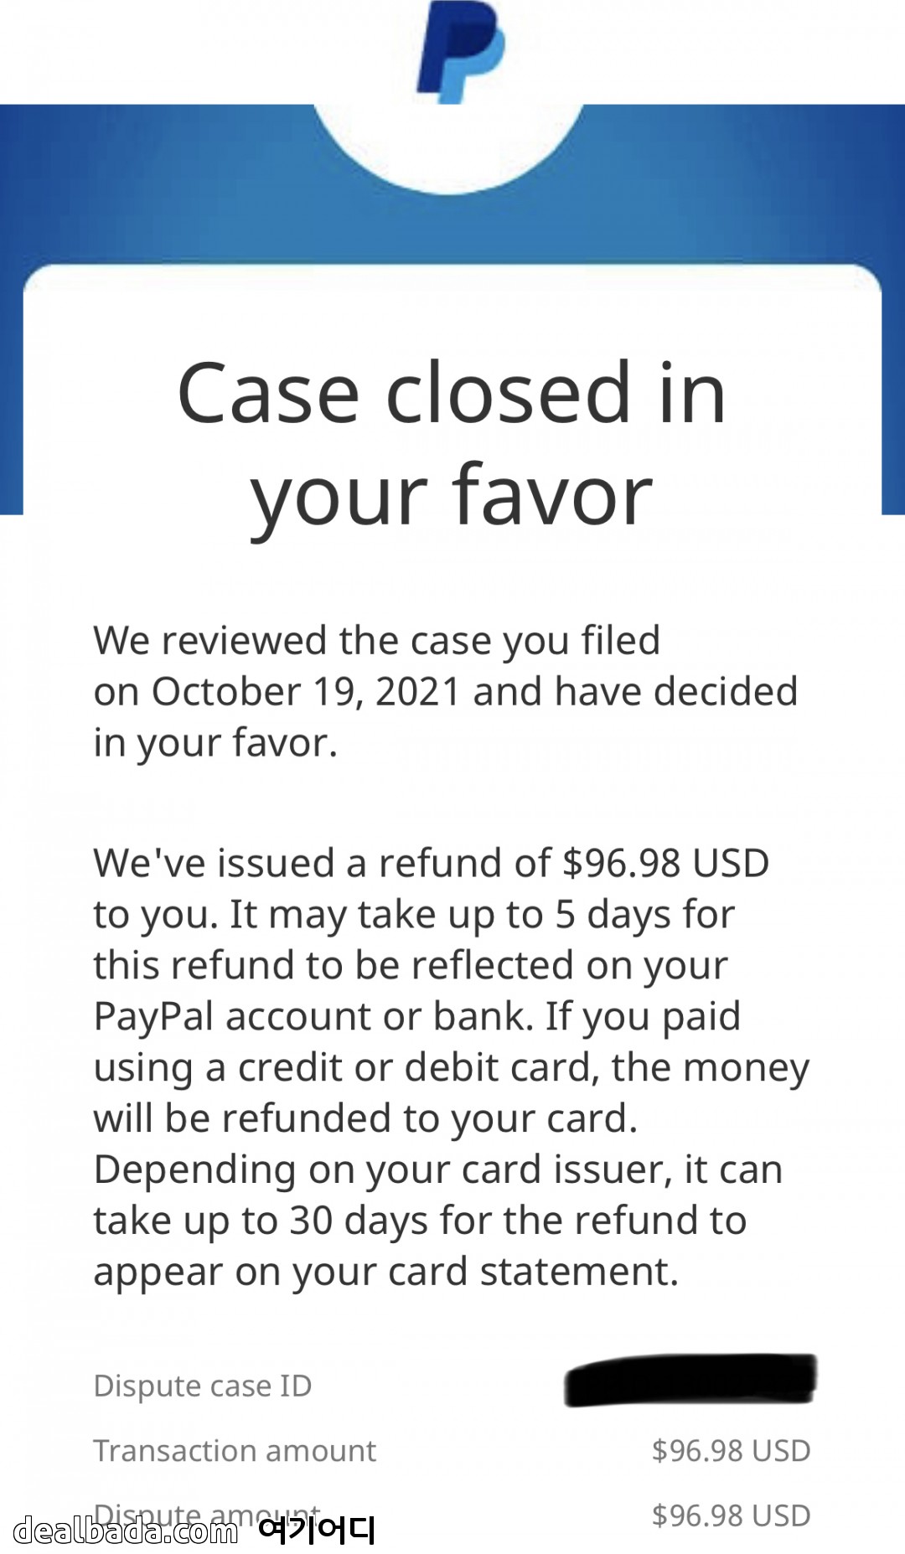Click the "credit or debit card" phrase

coord(417,1068)
